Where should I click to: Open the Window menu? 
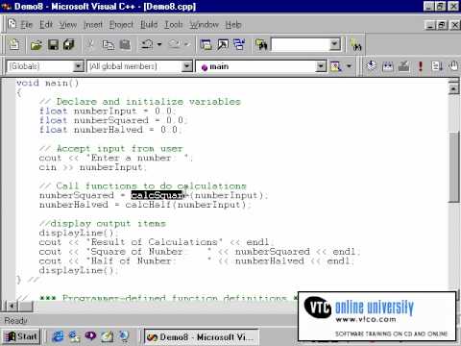205,25
